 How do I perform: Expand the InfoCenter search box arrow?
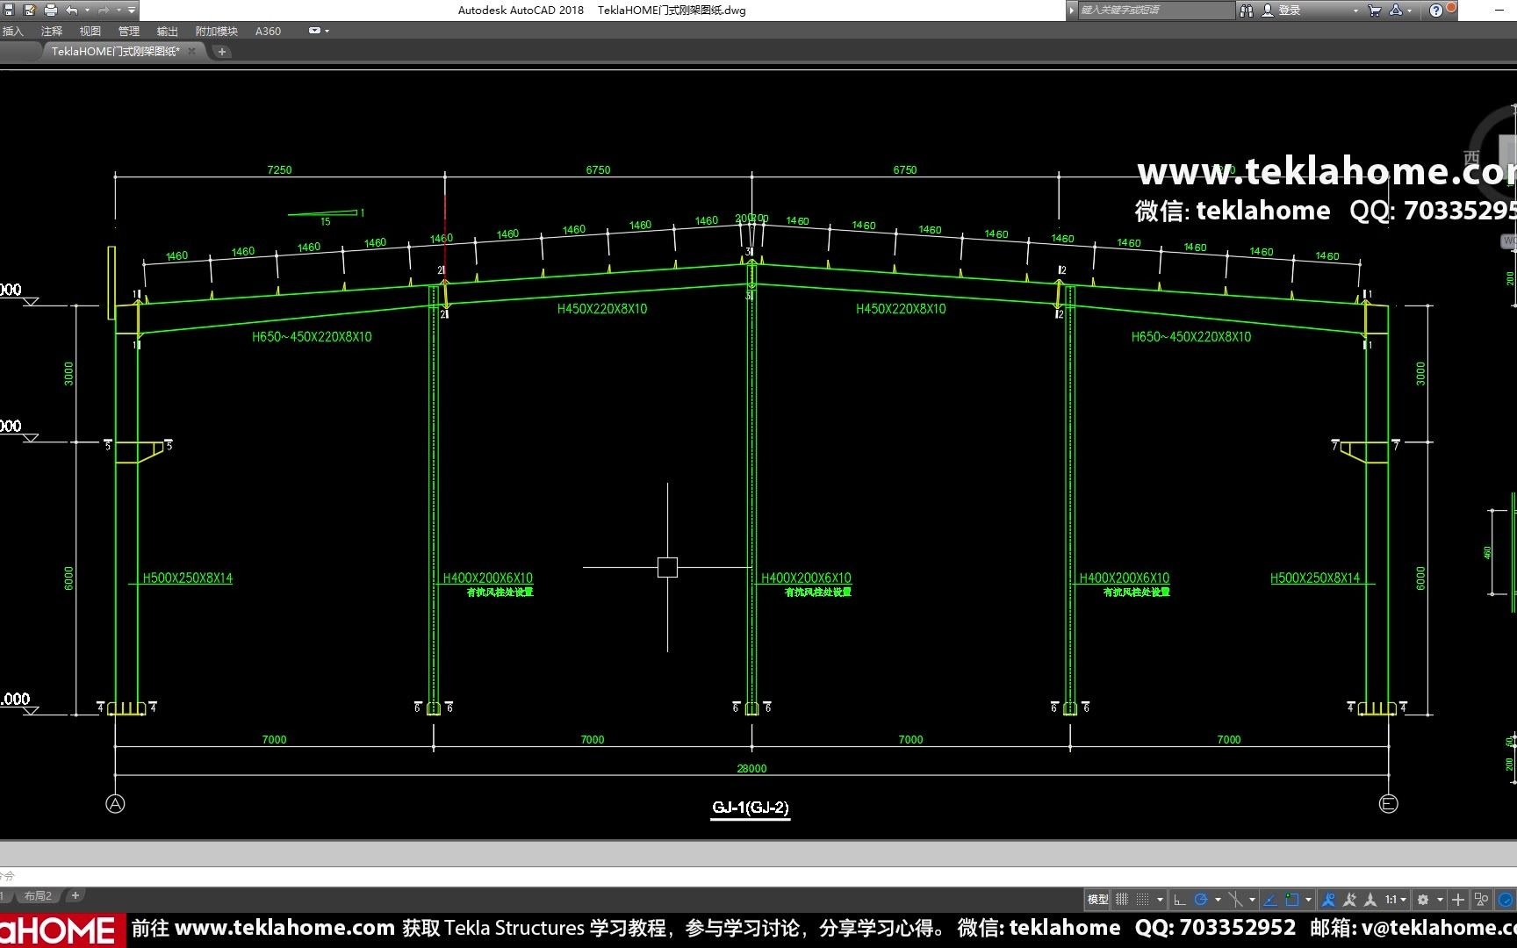[x=1071, y=11]
